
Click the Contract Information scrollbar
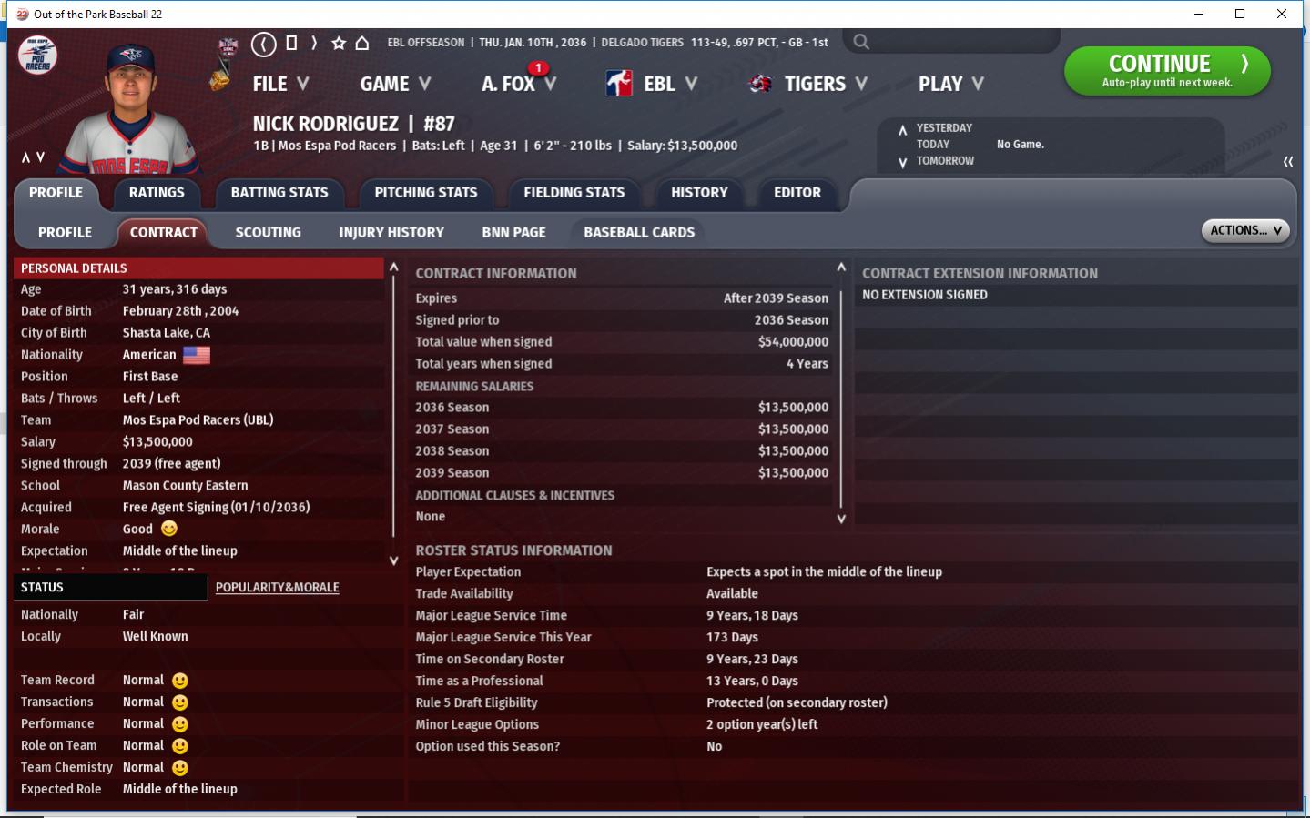click(x=840, y=391)
